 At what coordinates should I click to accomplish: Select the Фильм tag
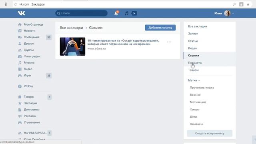point(194,109)
